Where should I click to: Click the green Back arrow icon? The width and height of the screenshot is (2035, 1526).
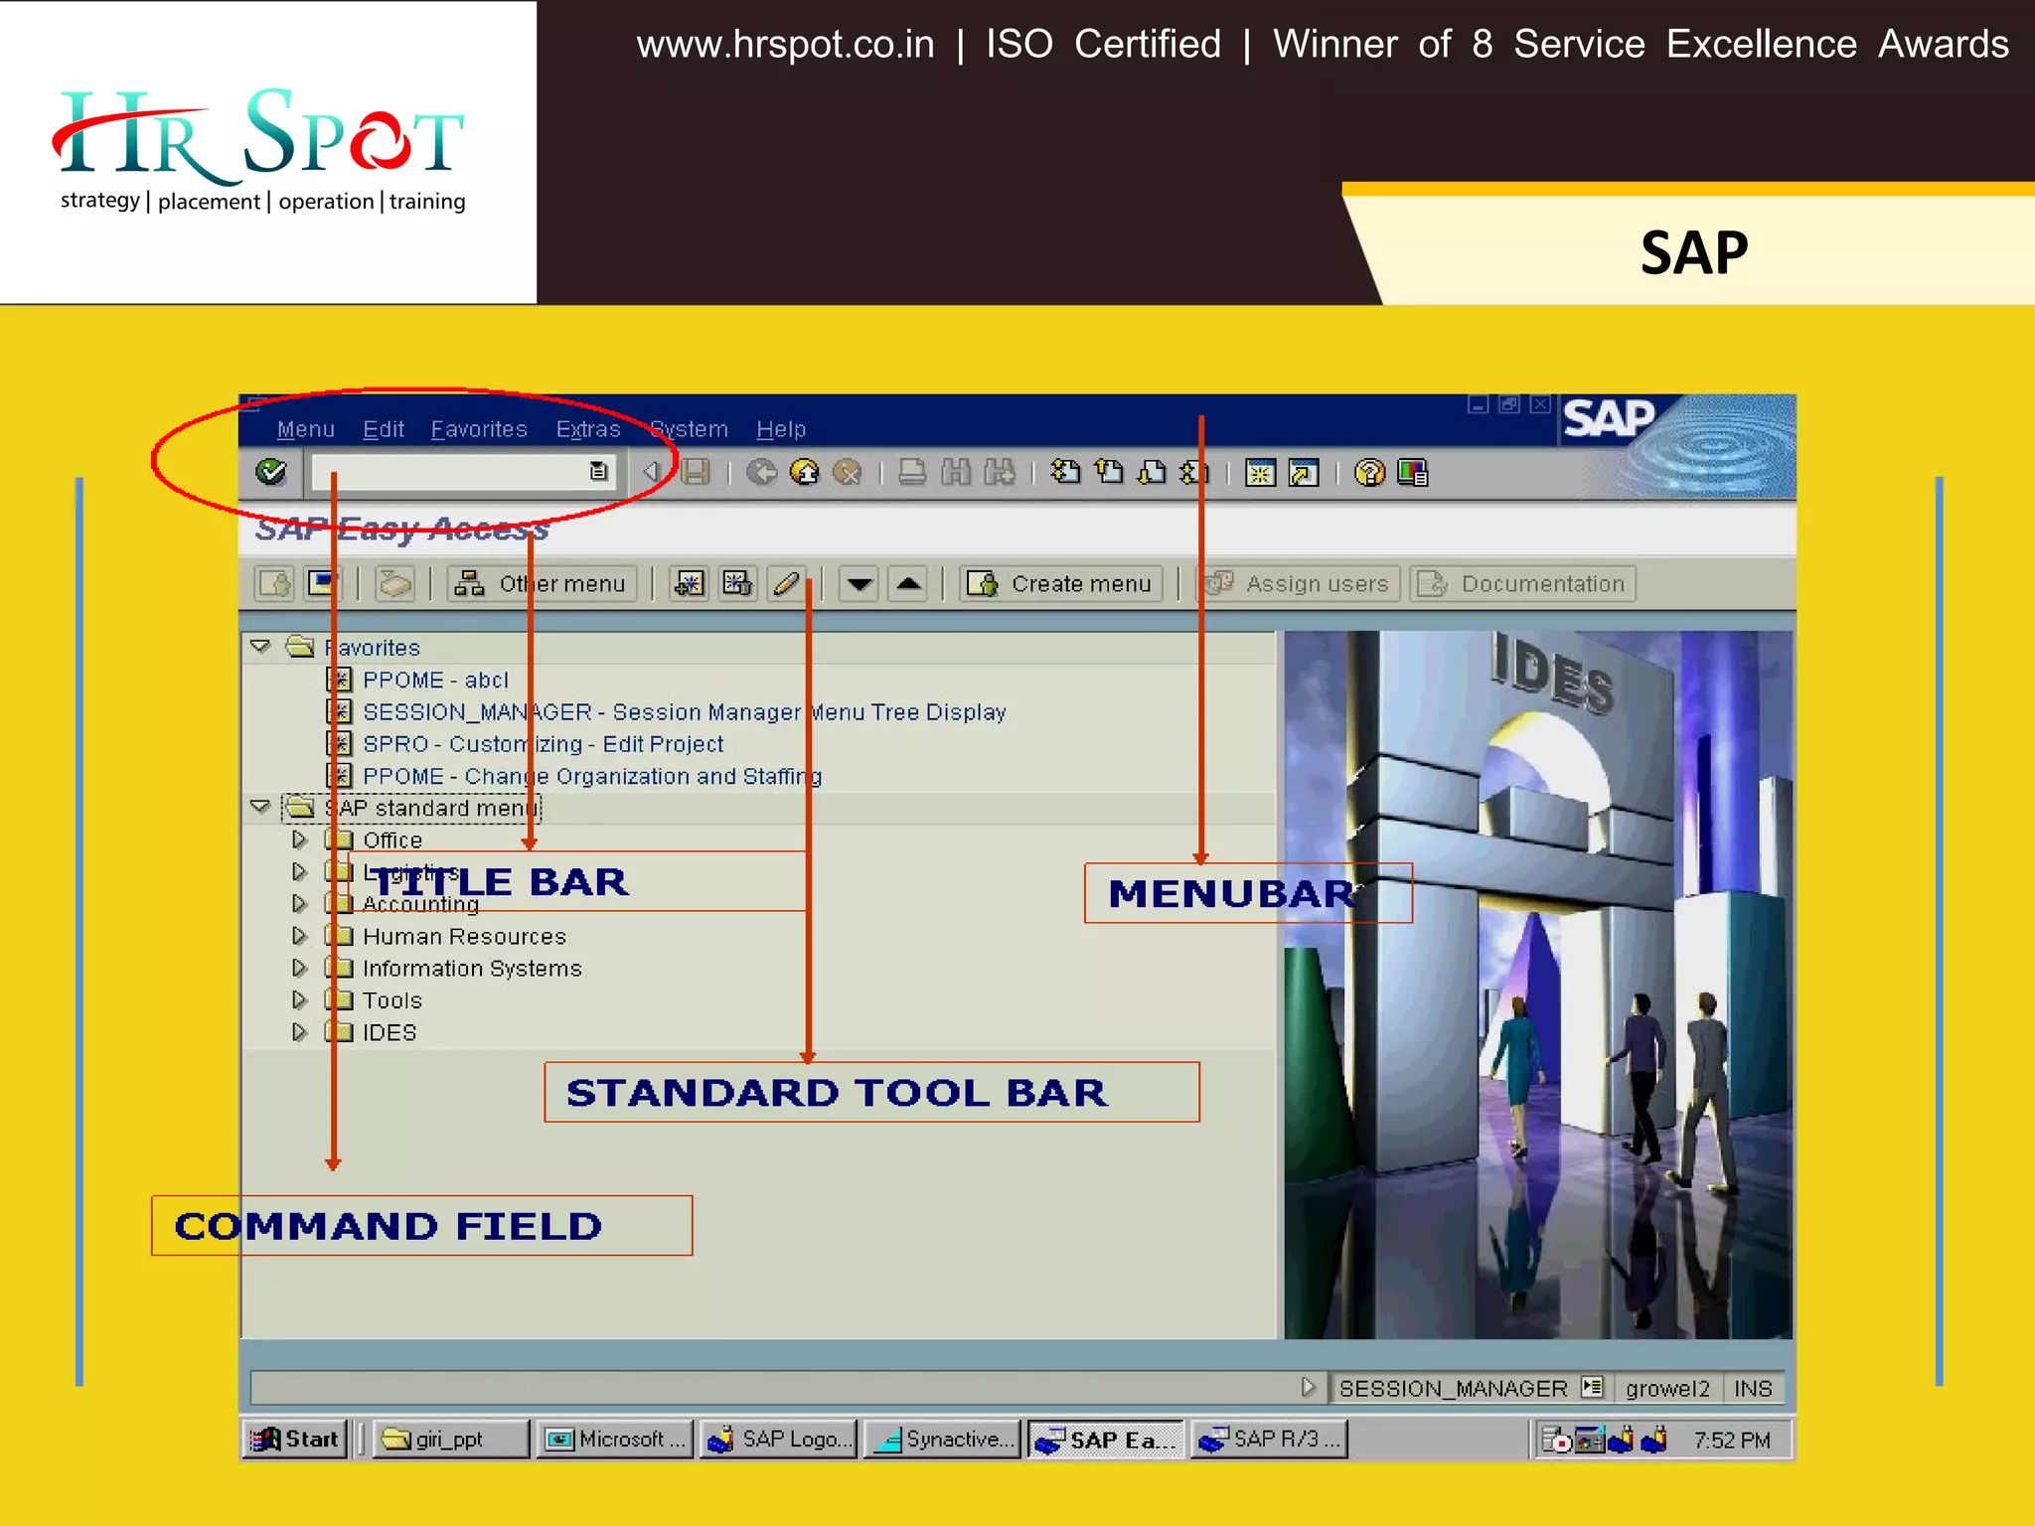click(x=762, y=472)
